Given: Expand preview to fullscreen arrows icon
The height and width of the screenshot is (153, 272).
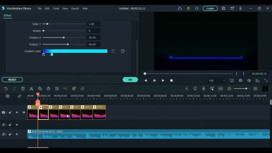Looking at the screenshot, I should coord(266,80).
